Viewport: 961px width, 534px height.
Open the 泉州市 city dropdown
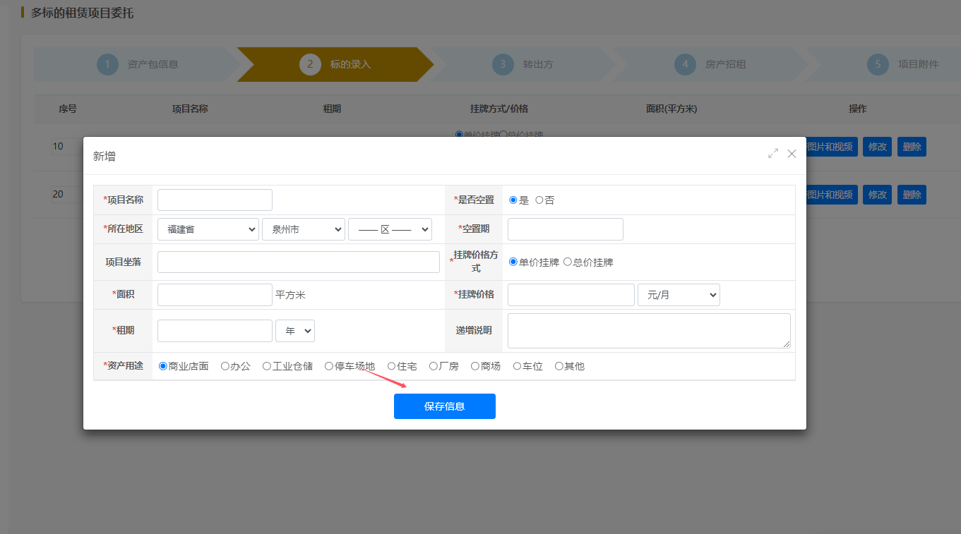coord(304,229)
